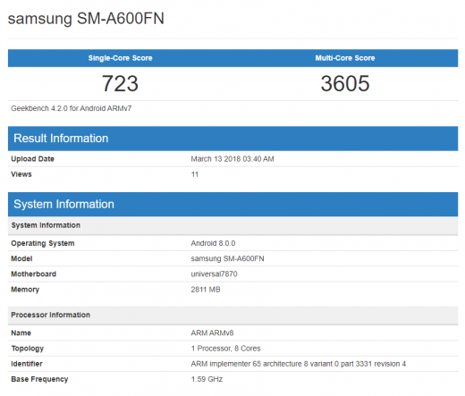The width and height of the screenshot is (465, 396).
Task: Select the Motherboard label
Action: click(x=33, y=274)
